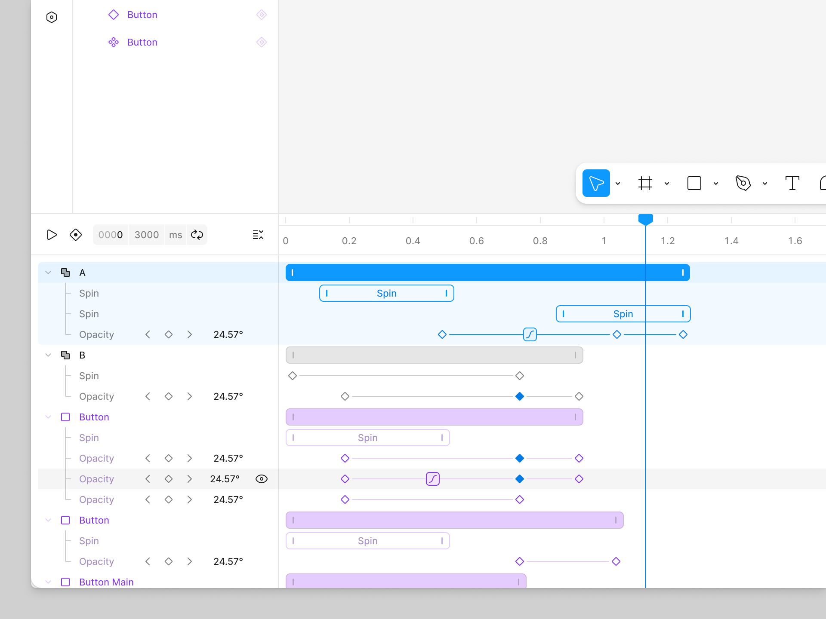Select layer A row
826x619 pixels.
[x=158, y=273]
